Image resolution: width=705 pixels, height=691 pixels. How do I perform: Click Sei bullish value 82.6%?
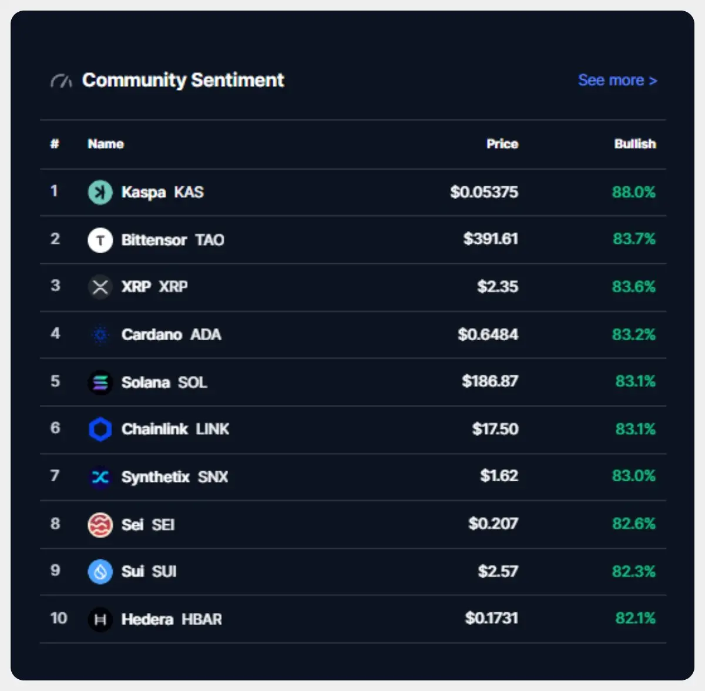coord(634,524)
